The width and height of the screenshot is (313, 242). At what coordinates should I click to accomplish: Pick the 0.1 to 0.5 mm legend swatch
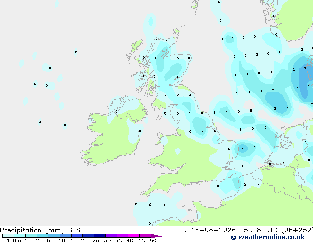pyautogui.click(x=8, y=236)
